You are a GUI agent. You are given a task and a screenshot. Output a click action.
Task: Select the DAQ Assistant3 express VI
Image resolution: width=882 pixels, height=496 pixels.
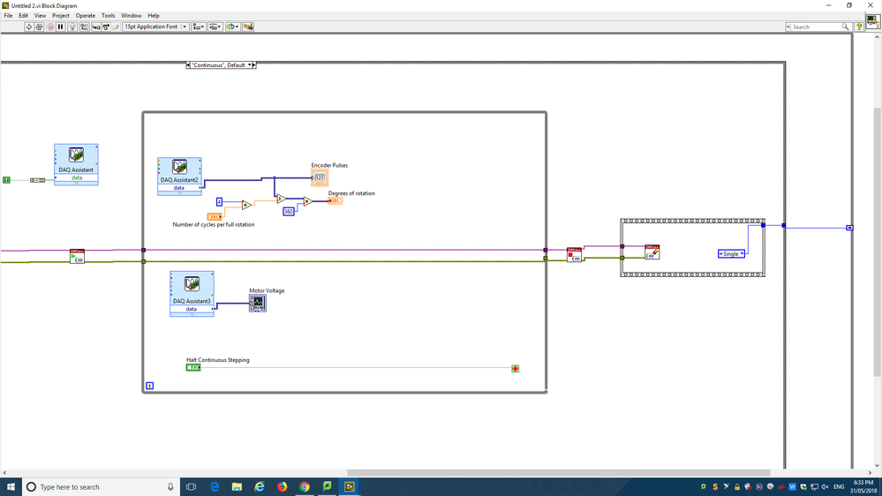pos(192,292)
